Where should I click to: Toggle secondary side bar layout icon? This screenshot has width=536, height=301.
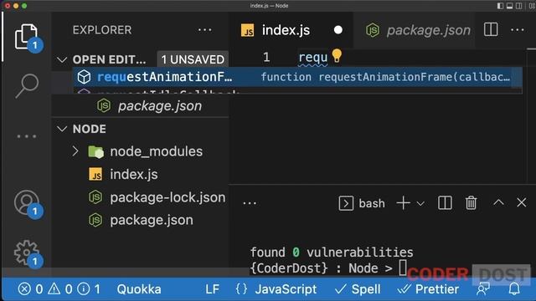pyautogui.click(x=519, y=6)
